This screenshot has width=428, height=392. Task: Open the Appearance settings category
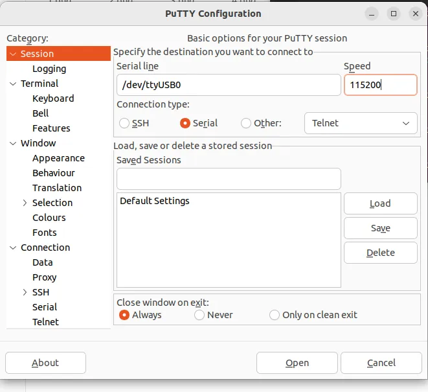tap(58, 159)
